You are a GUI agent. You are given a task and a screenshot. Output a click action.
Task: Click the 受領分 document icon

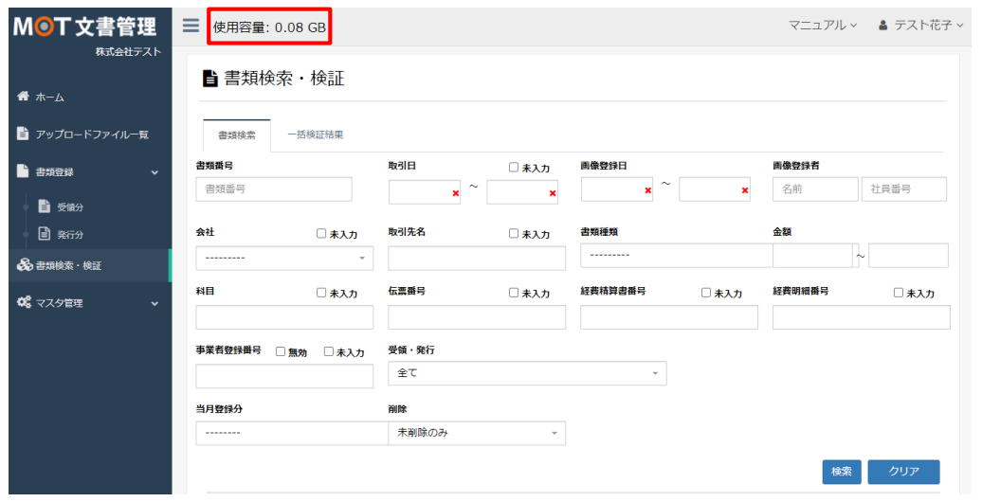45,206
